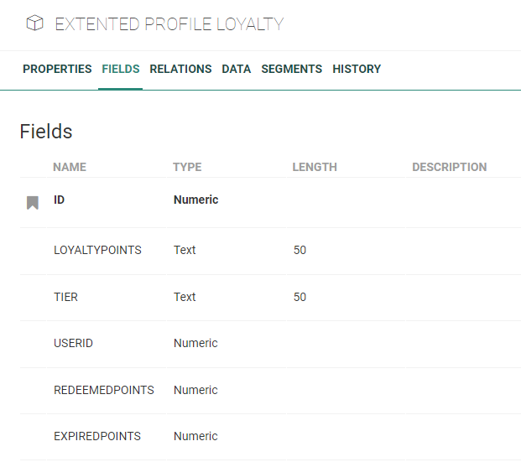Select the Fields tab
This screenshot has height=462, width=521.
[x=120, y=69]
